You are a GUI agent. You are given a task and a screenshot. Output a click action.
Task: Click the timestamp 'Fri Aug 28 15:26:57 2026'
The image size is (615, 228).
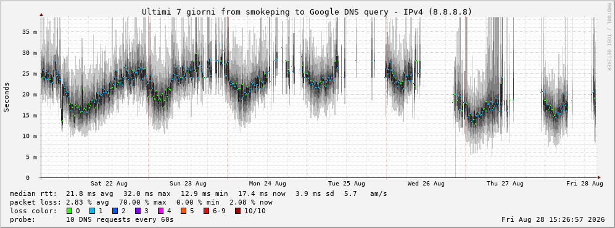(553, 220)
